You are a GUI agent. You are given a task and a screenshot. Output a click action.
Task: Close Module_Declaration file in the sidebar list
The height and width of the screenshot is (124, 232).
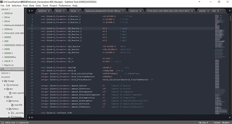[2, 69]
